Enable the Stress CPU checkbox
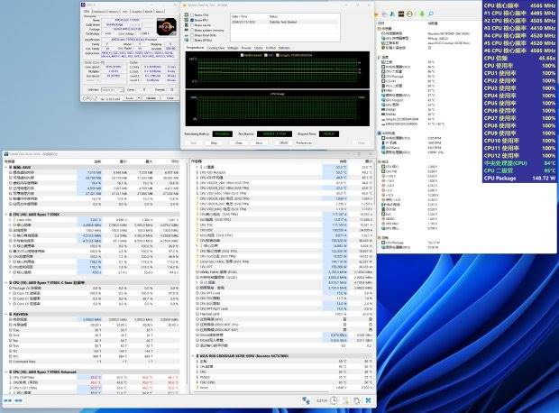Screen dimensions: 559x413 [x=192, y=15]
